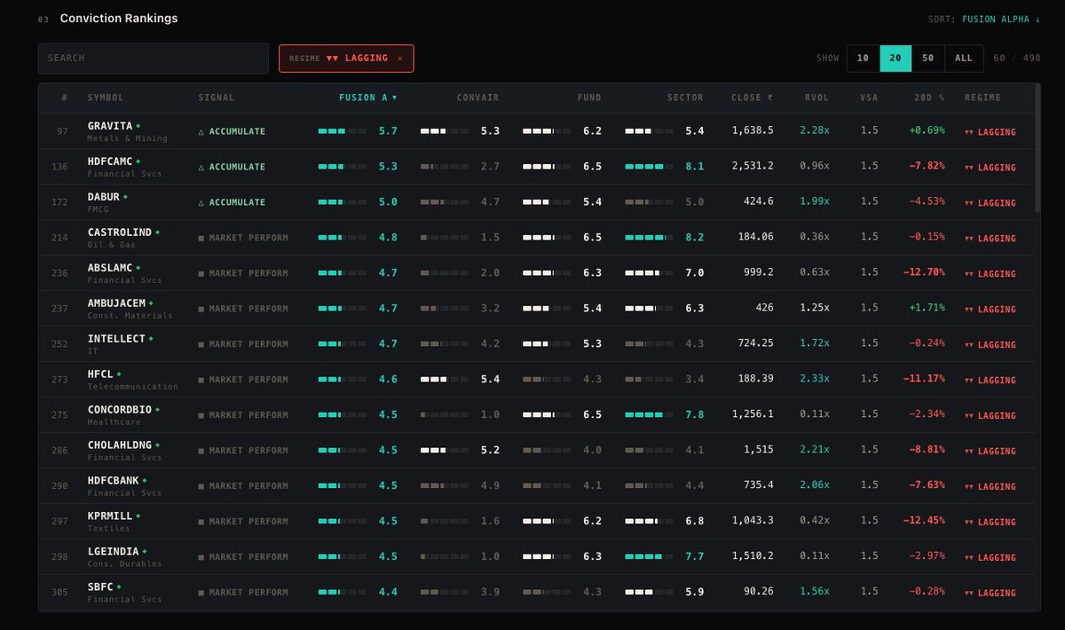Click GRAVITA's +0.69% 20D value

coord(927,130)
